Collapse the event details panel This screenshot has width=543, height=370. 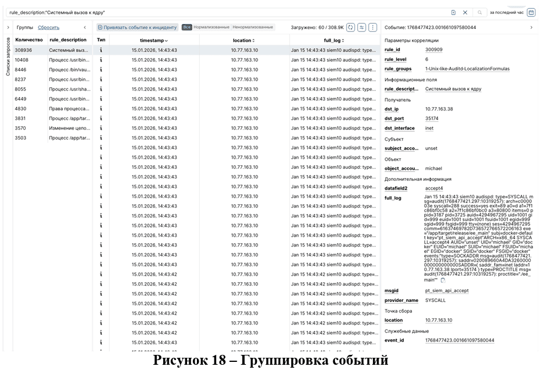pyautogui.click(x=531, y=27)
